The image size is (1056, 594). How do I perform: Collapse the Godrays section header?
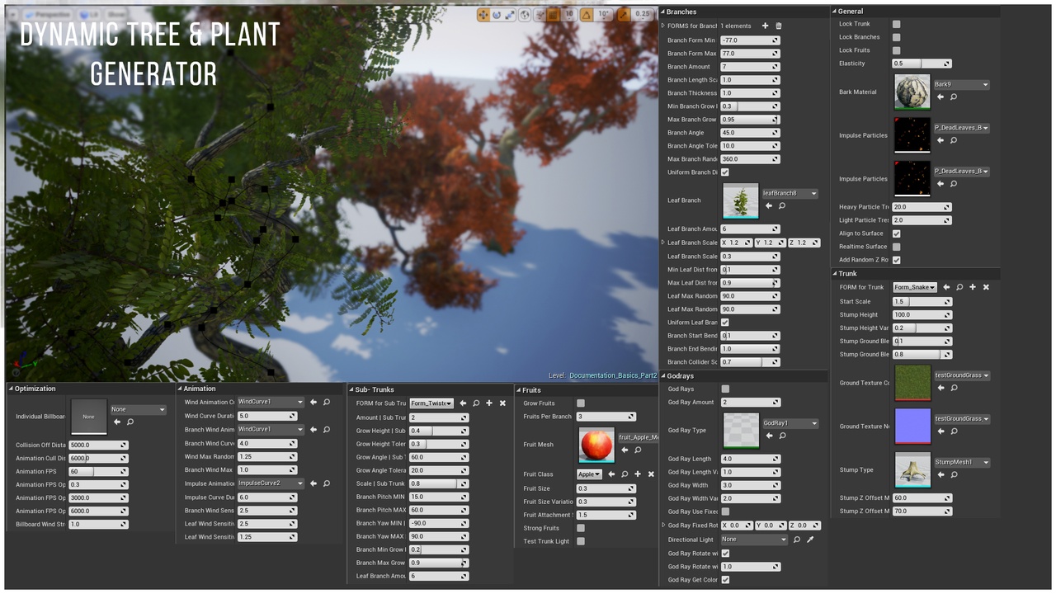[663, 376]
